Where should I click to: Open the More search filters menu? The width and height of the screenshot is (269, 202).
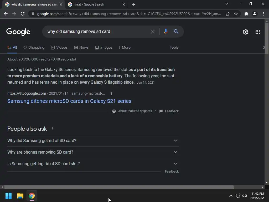125,47
